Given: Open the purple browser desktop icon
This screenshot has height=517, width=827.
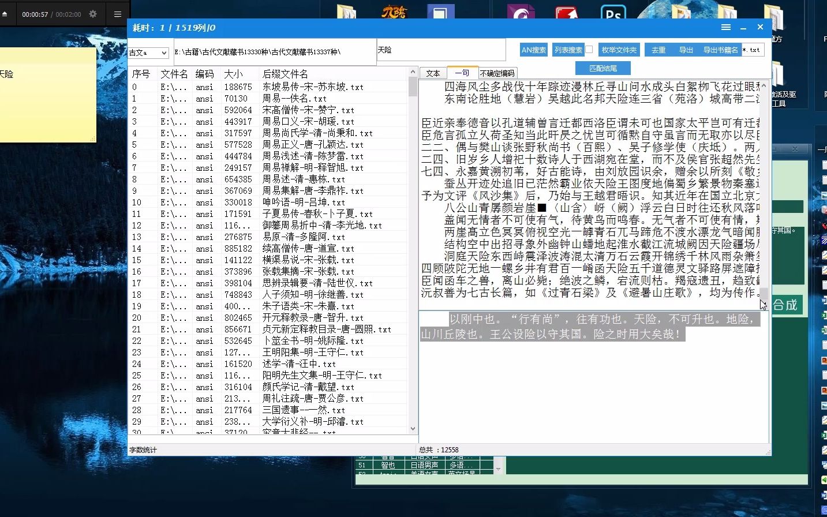Looking at the screenshot, I should click(x=521, y=12).
